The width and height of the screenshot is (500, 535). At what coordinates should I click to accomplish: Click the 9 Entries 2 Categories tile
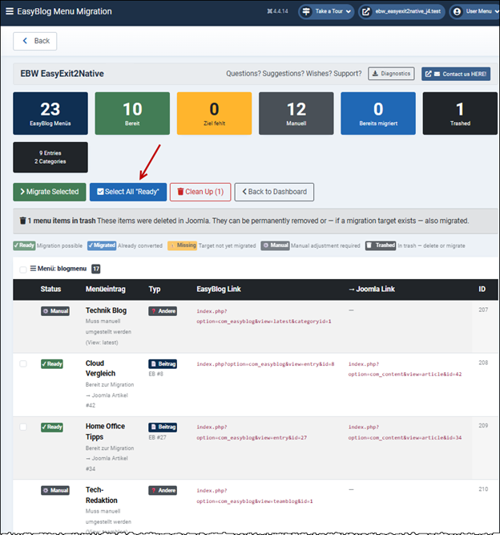tap(50, 157)
